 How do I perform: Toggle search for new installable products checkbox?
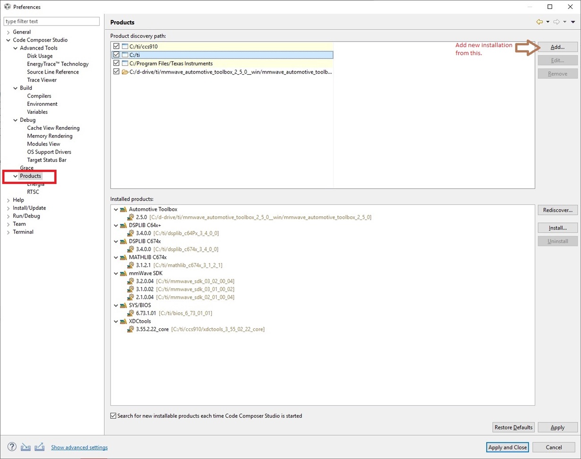[x=113, y=416]
